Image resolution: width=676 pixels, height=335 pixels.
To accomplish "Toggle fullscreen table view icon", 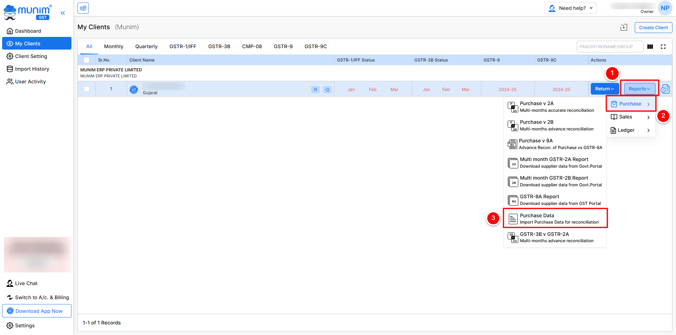I will click(663, 46).
